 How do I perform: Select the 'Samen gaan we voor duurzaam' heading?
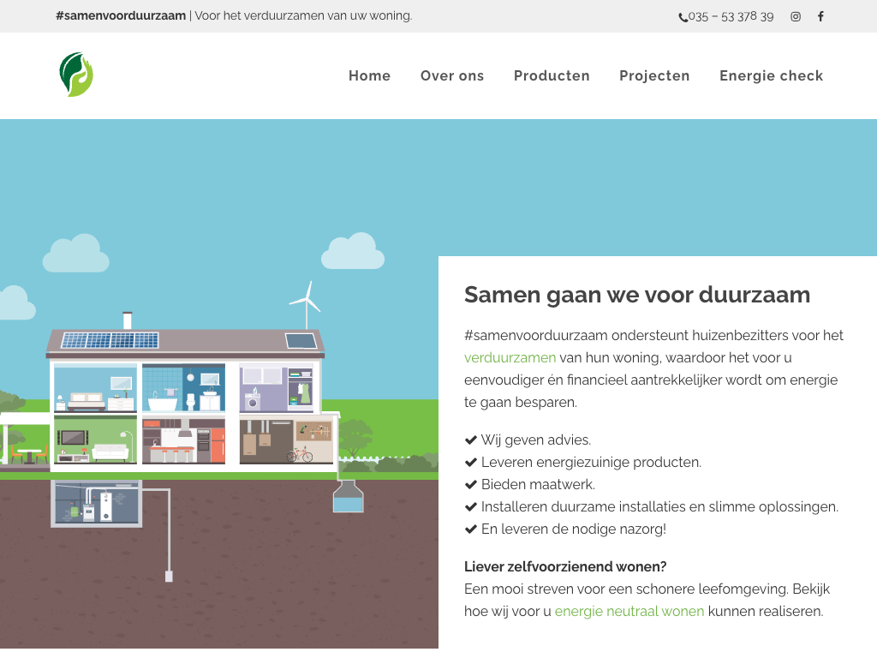click(636, 295)
